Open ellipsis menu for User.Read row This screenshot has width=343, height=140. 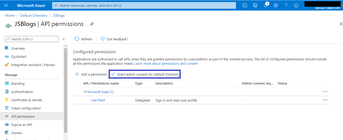(325, 100)
